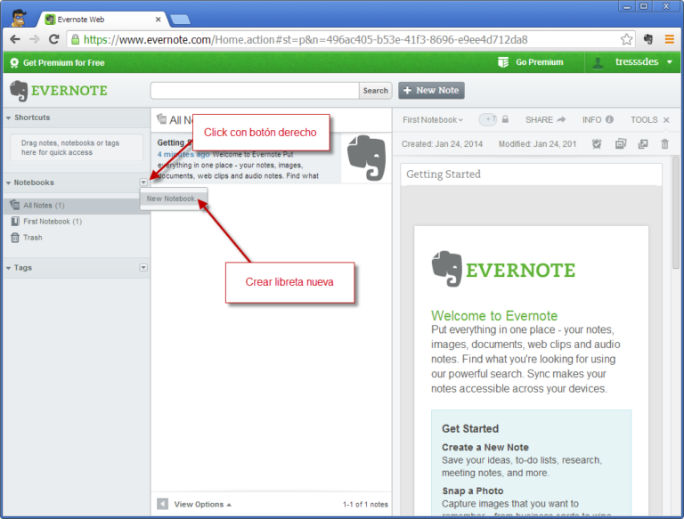Open the TOOLS menu
This screenshot has height=519, width=684.
(x=644, y=119)
